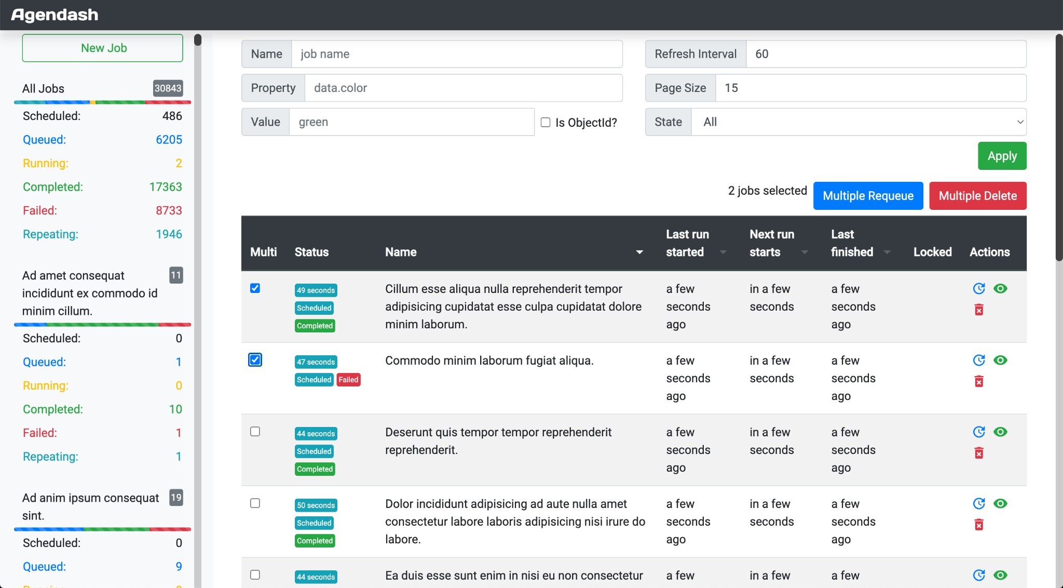Select the Deserunt quis tempor job checkbox

coord(255,432)
